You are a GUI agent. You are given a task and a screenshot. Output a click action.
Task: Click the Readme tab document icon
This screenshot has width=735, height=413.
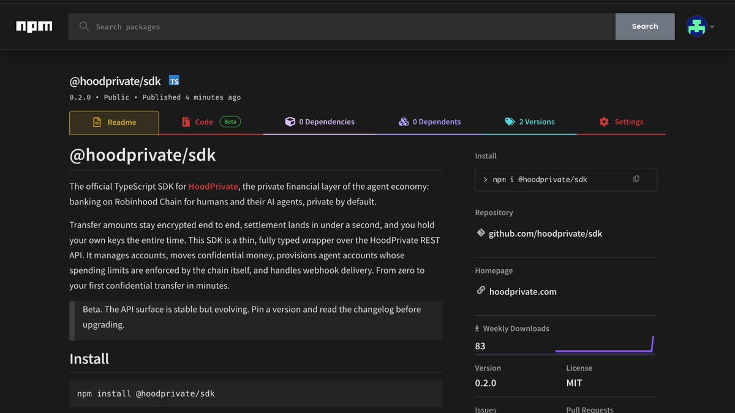point(97,122)
